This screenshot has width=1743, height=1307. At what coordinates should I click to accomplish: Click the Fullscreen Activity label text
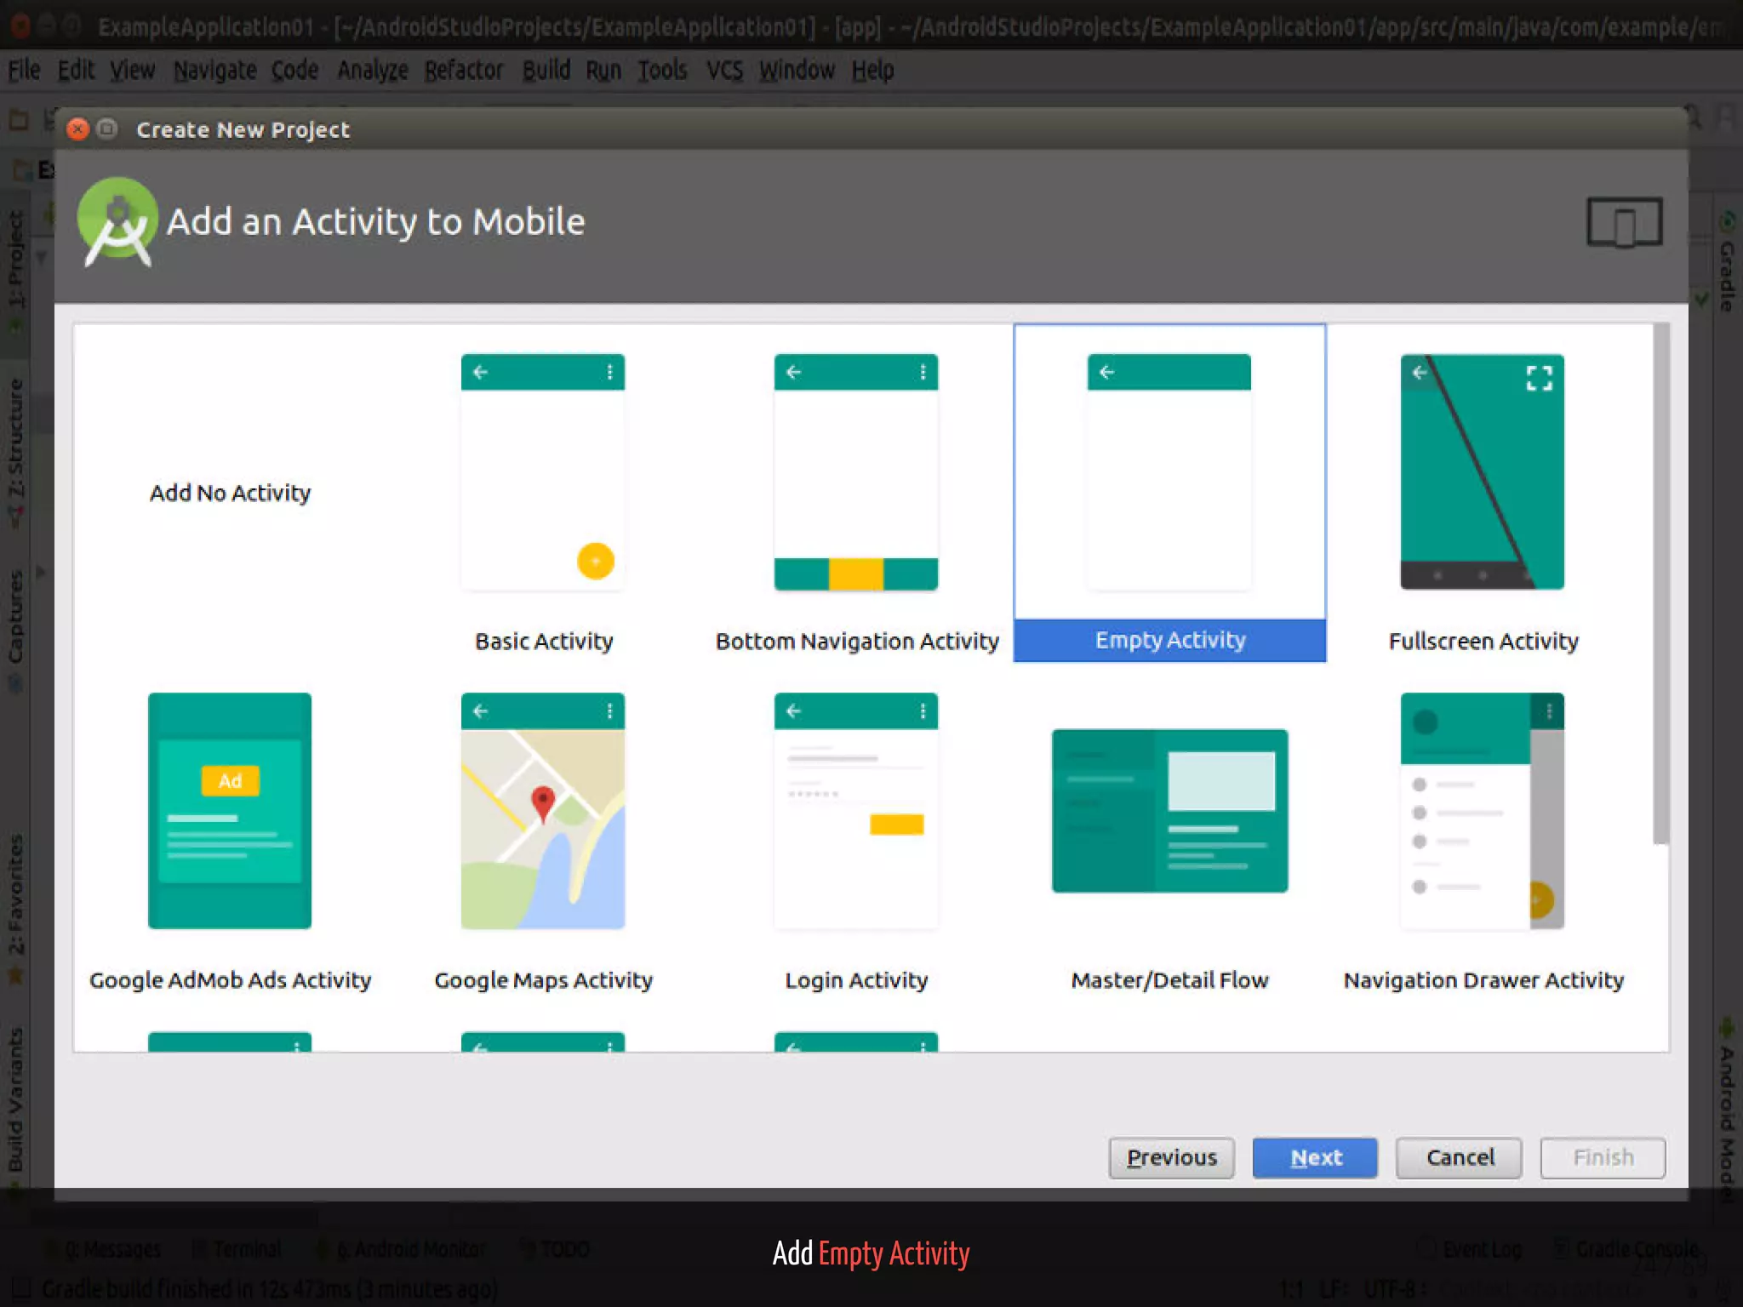[1483, 641]
